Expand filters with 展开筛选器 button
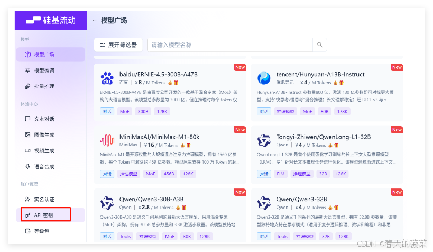This screenshot has height=252, width=433. tap(118, 45)
